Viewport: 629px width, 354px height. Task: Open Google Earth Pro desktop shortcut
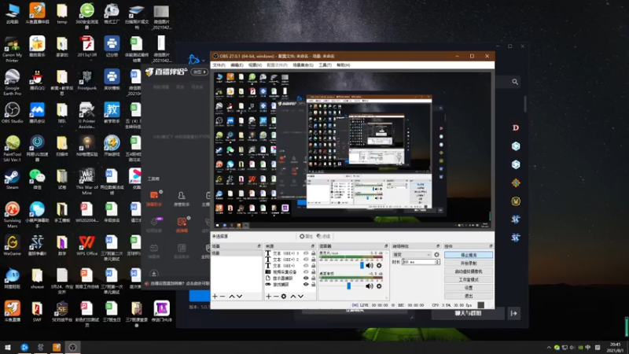click(x=12, y=83)
